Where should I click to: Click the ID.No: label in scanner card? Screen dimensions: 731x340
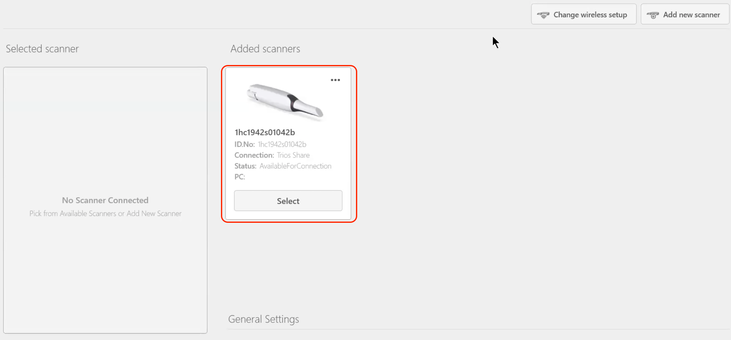pyautogui.click(x=245, y=144)
